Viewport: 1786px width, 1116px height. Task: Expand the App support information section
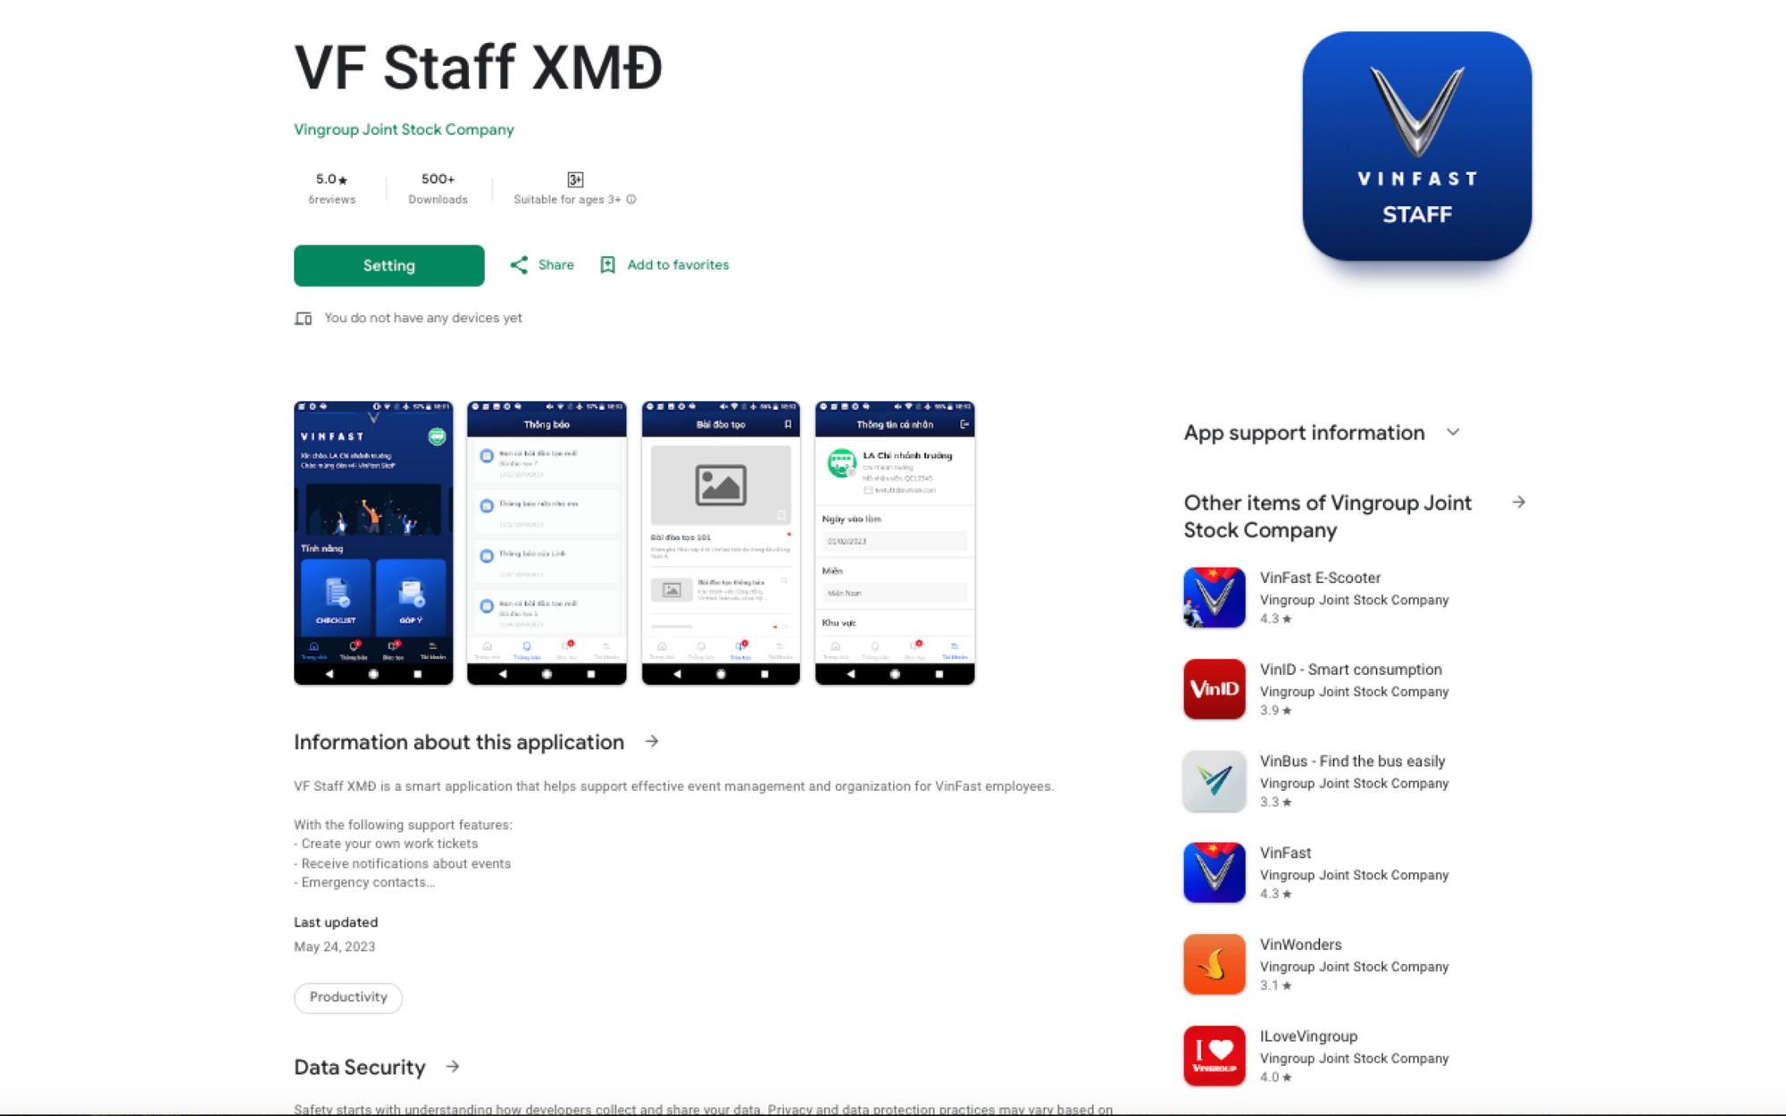pyautogui.click(x=1455, y=432)
